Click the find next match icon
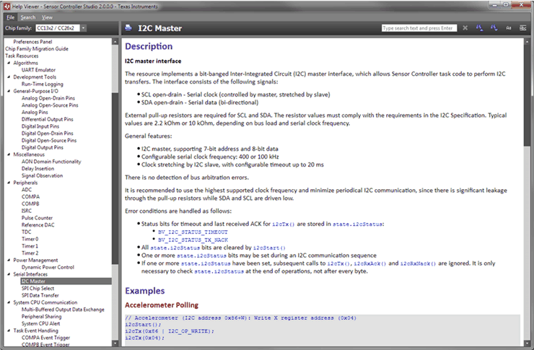This screenshot has height=350, width=534. point(494,28)
